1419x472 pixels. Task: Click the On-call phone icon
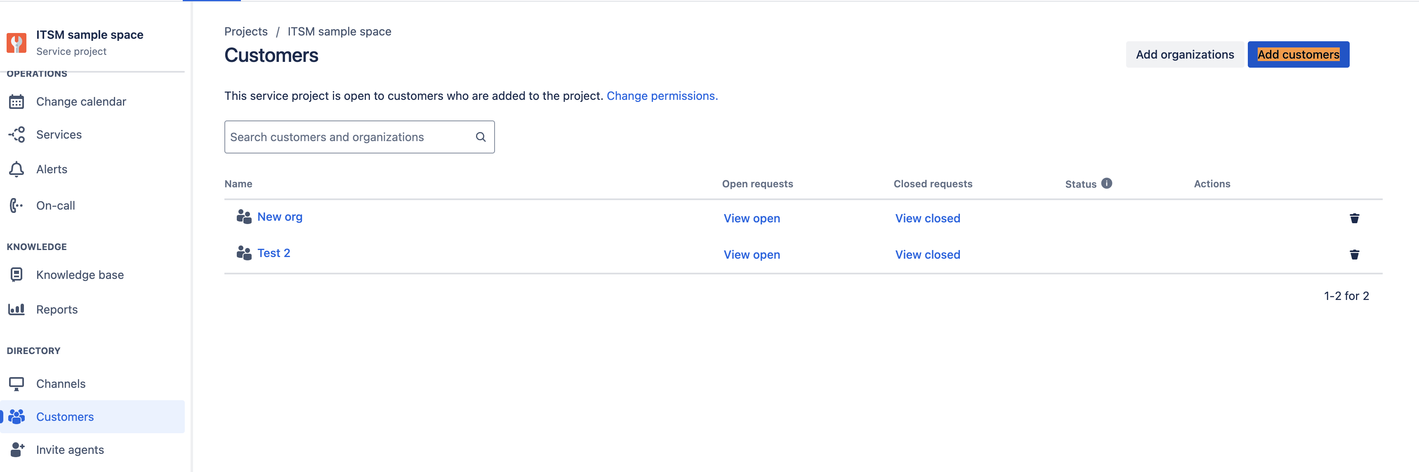[x=16, y=205]
